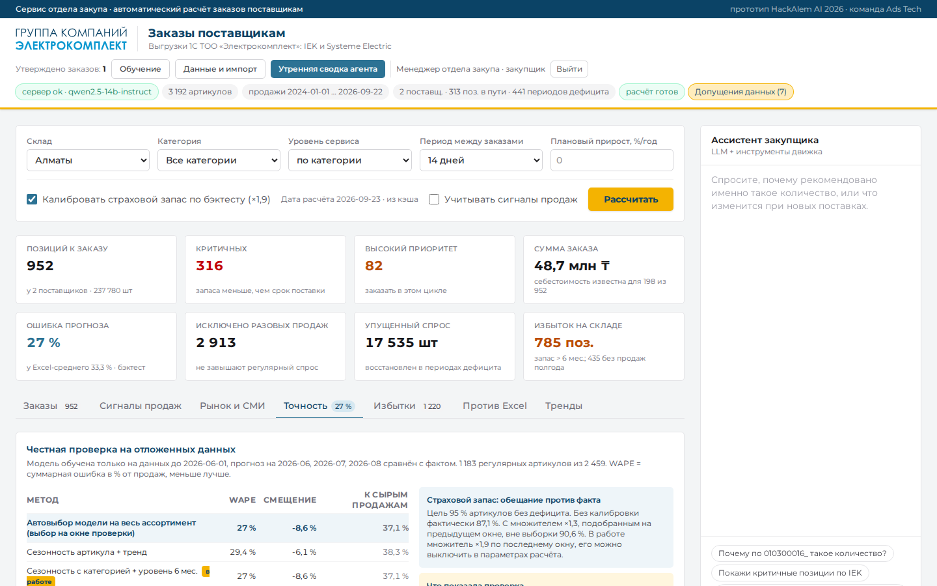Enable Учитывать сигналы продаж checkbox
The image size is (937, 586).
pos(434,199)
